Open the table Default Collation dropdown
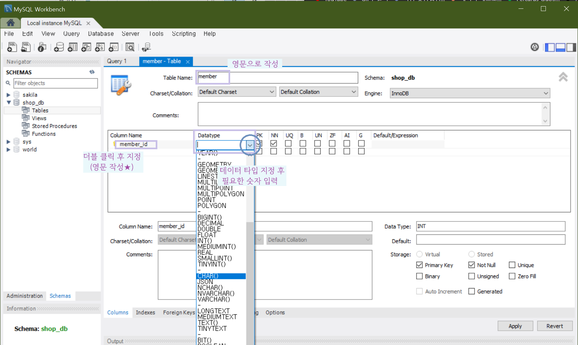This screenshot has width=578, height=345. point(318,92)
